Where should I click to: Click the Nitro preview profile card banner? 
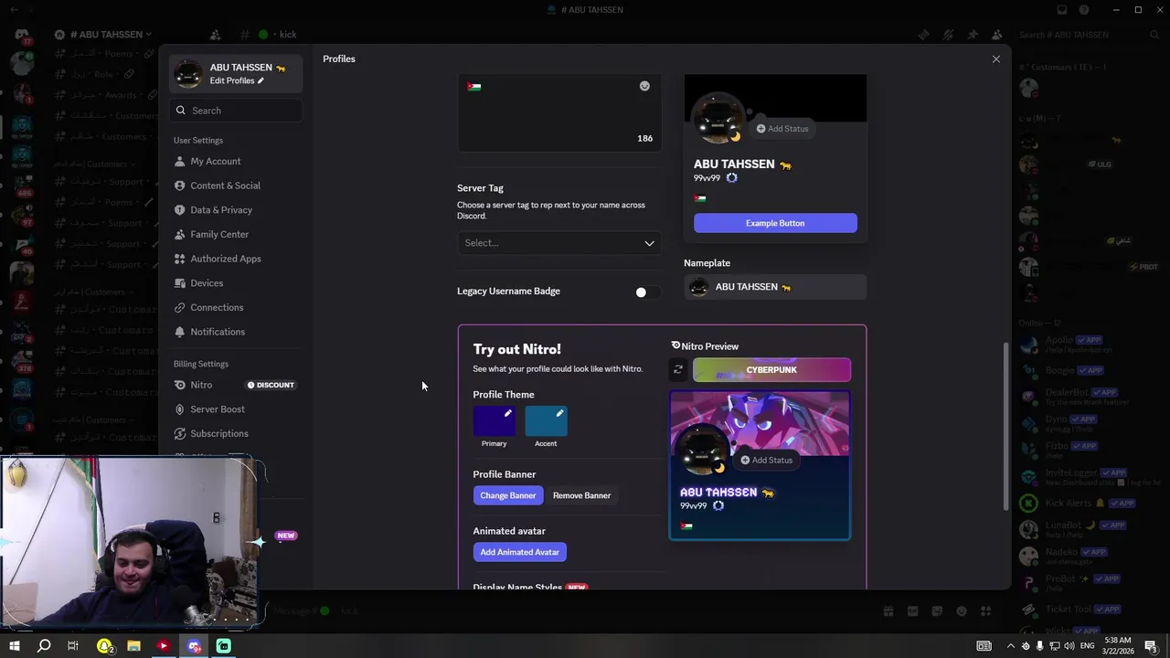[760, 425]
